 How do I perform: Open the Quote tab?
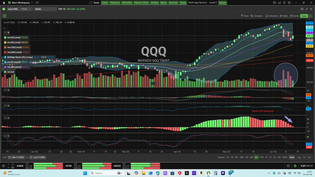[x=222, y=2]
